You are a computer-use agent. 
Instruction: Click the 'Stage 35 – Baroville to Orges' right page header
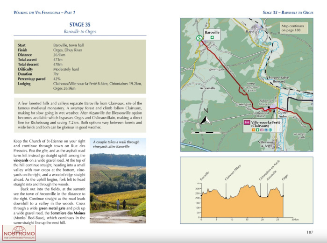click(x=288, y=13)
